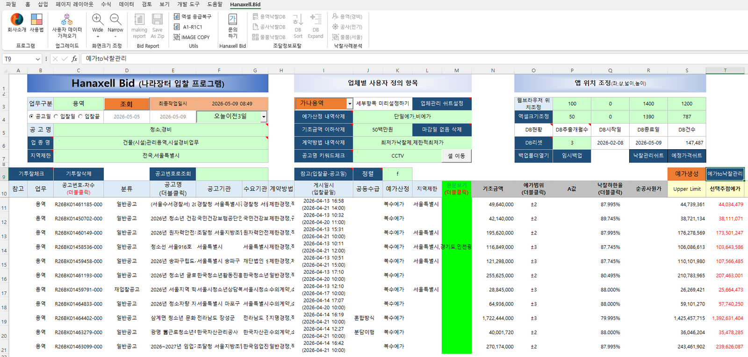Open 용역낙찰DB in ribbon
The height and width of the screenshot is (357, 748).
(x=269, y=16)
